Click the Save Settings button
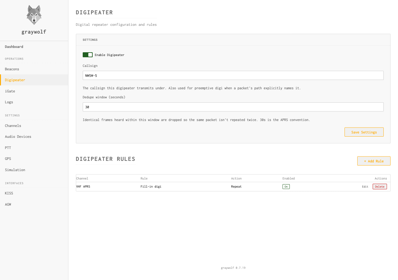The height and width of the screenshot is (280, 398). [x=364, y=132]
